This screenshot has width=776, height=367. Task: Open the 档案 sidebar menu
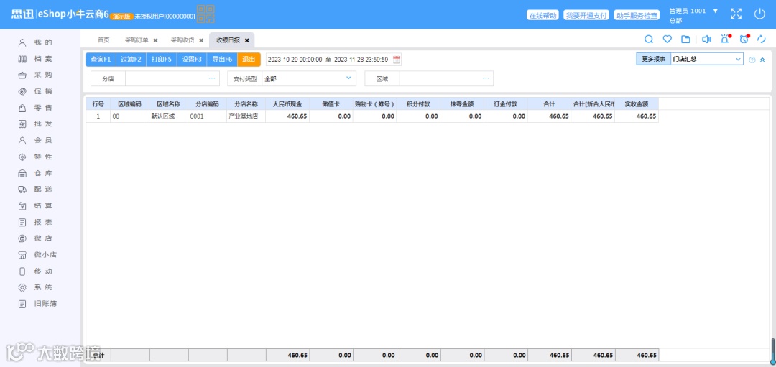tap(35, 59)
